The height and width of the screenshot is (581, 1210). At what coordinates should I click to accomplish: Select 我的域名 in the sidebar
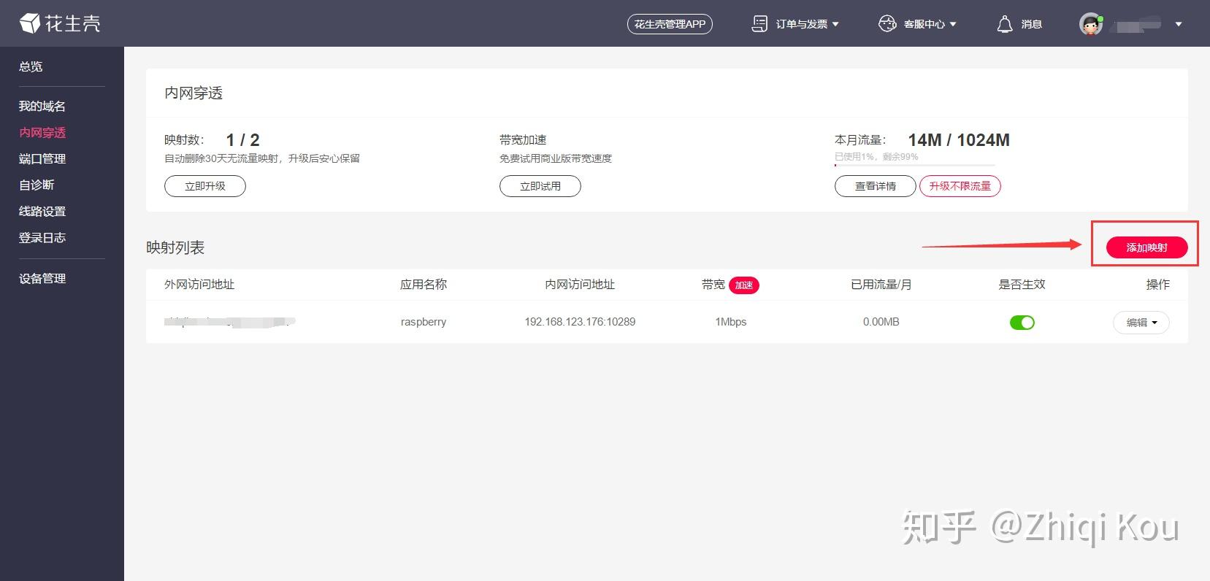pyautogui.click(x=42, y=107)
